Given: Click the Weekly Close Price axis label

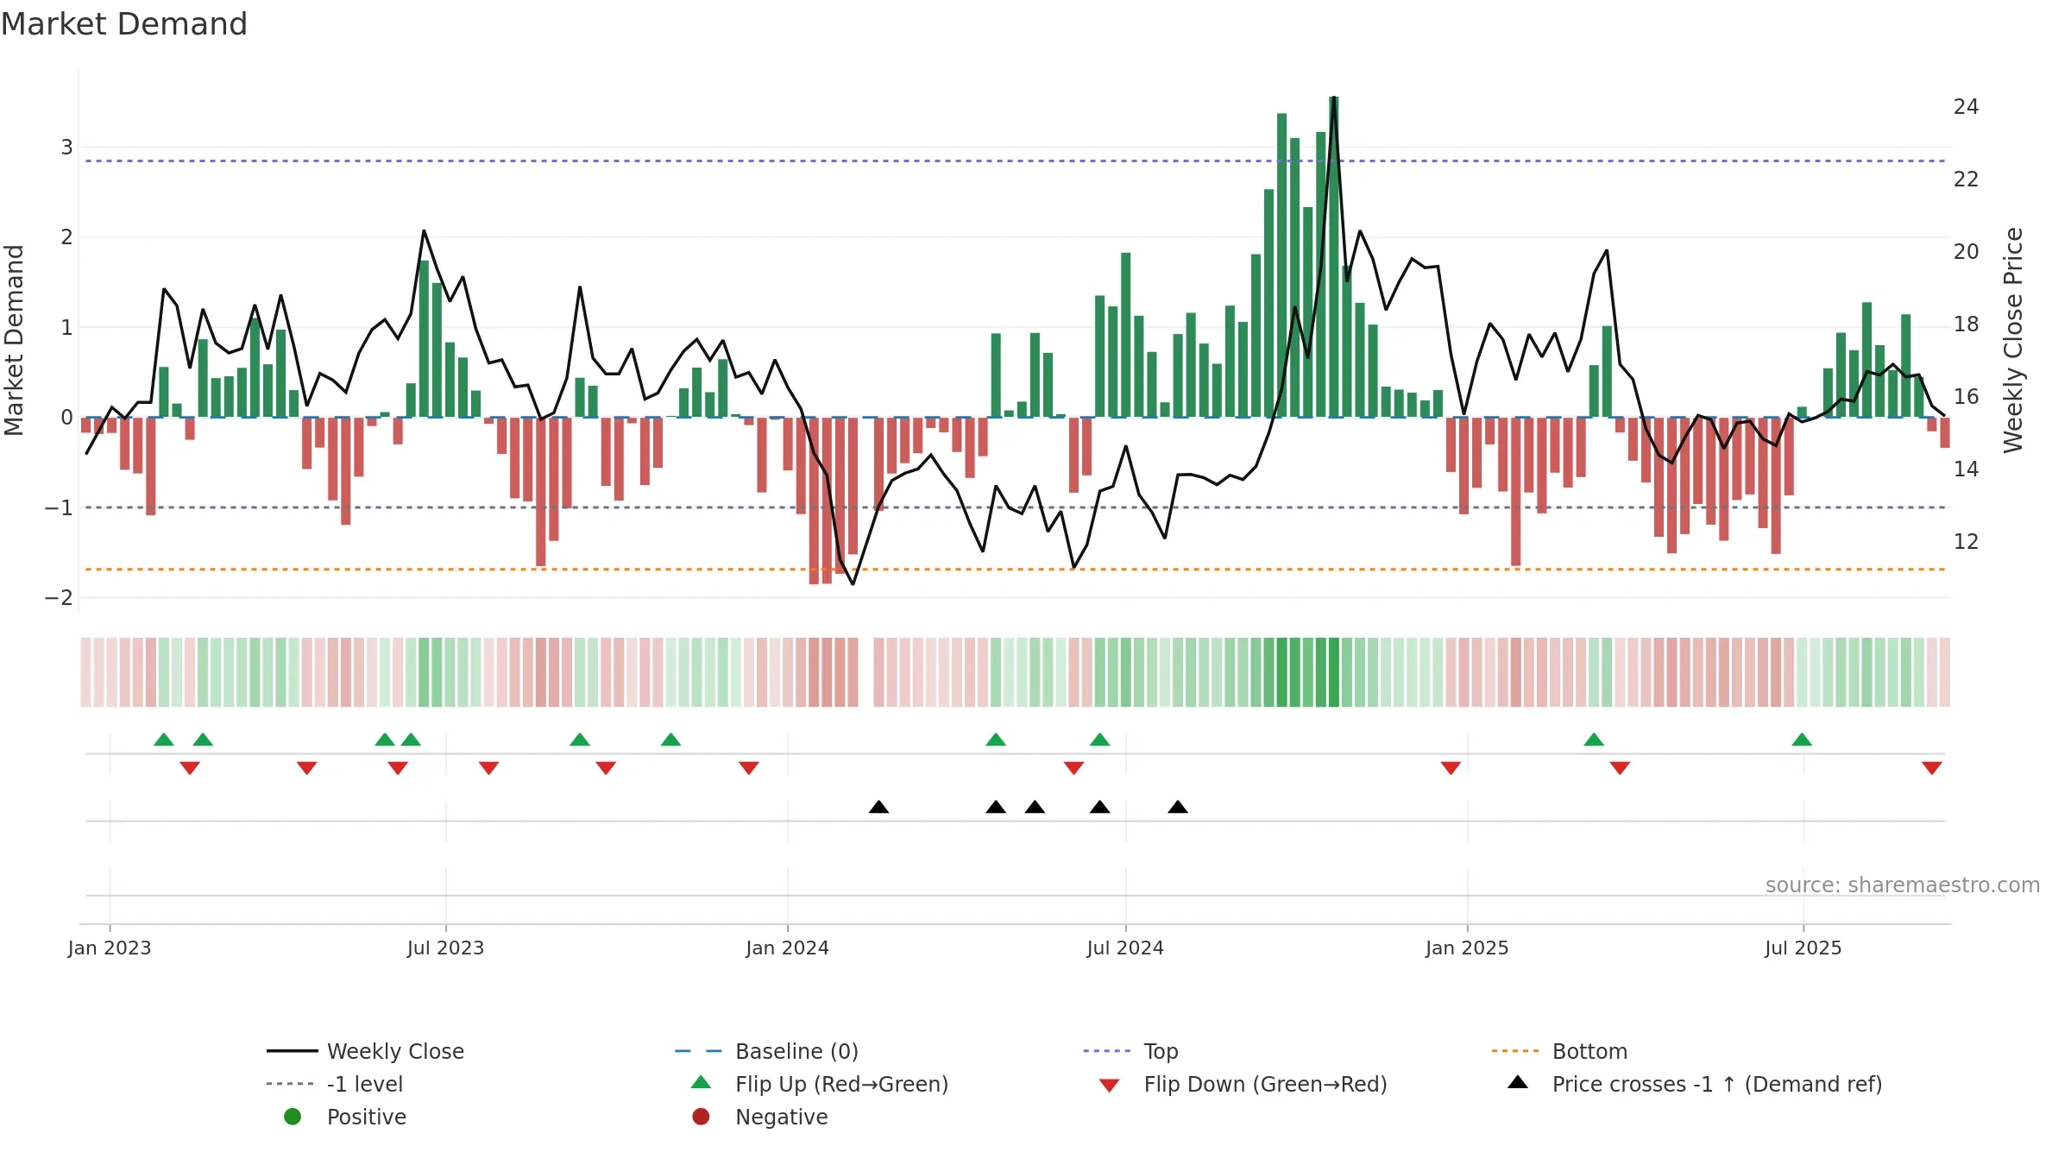Looking at the screenshot, I should tap(2013, 340).
